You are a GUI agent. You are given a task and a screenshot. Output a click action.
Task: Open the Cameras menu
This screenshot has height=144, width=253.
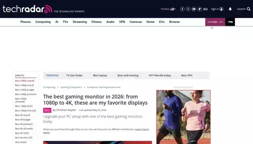click(136, 22)
